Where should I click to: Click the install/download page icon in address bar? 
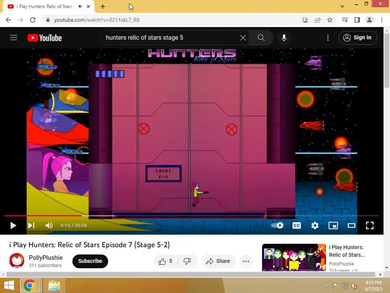tap(305, 20)
